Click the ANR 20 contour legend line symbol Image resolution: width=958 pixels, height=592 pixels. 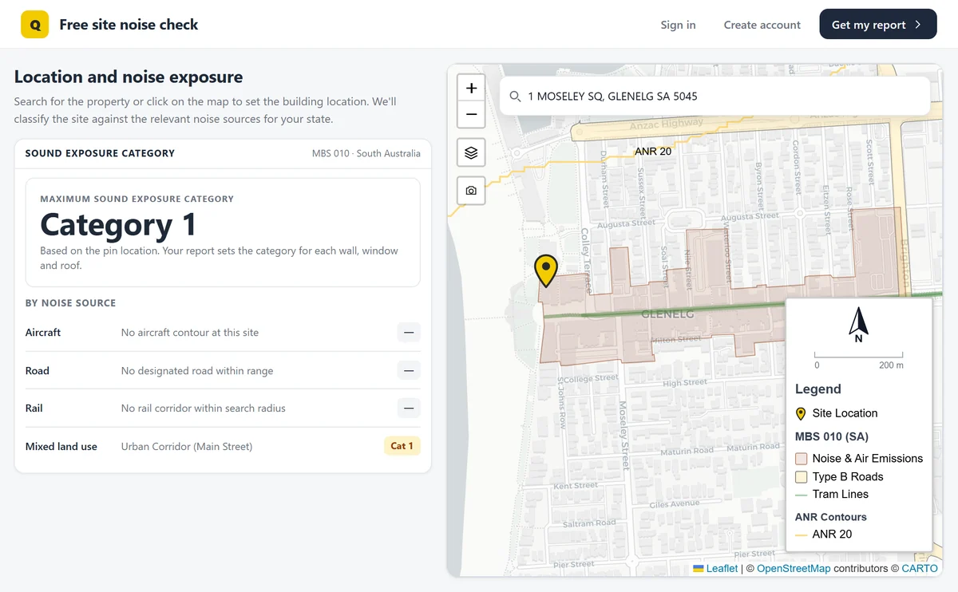point(802,535)
